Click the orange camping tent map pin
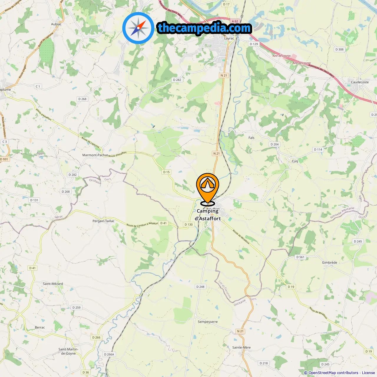The width and height of the screenshot is (377, 377). click(208, 188)
